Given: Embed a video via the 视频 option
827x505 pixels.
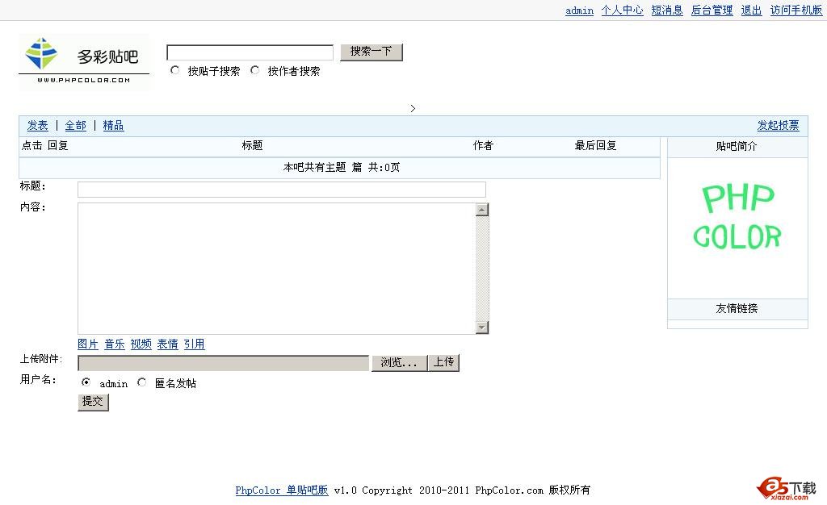Looking at the screenshot, I should click(x=141, y=344).
